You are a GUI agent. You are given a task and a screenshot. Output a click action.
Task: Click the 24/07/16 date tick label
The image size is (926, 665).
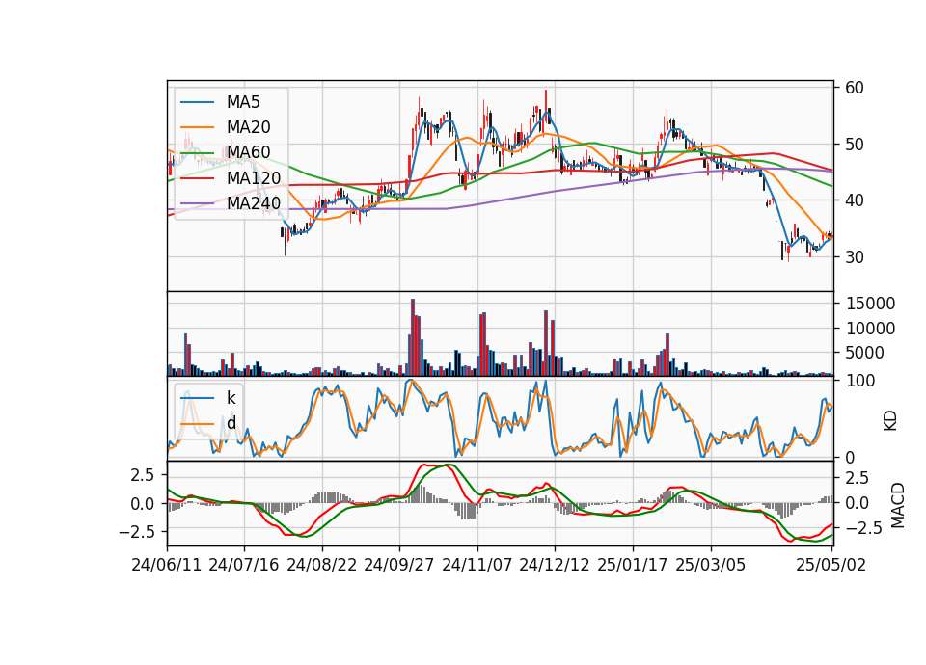tap(244, 565)
